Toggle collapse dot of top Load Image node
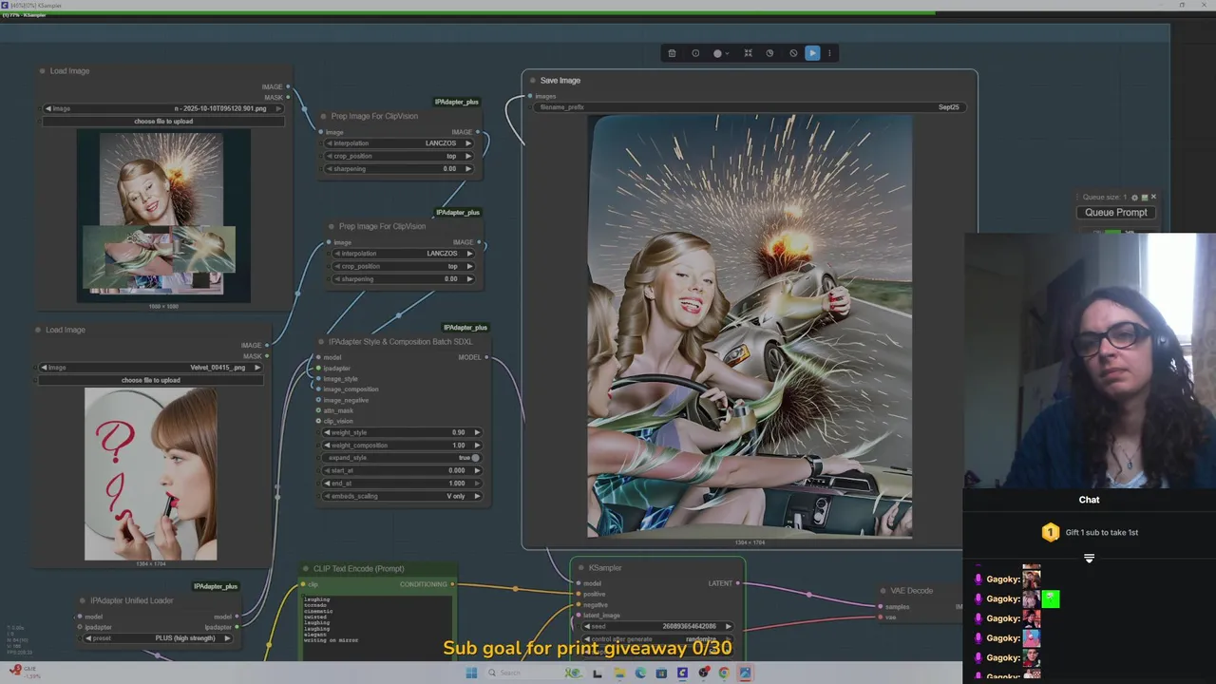This screenshot has height=684, width=1216. click(43, 71)
